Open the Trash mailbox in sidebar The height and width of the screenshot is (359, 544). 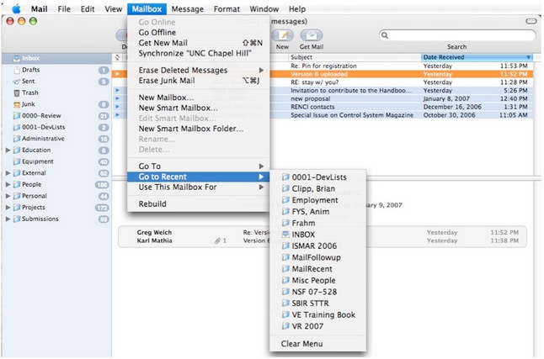[29, 92]
